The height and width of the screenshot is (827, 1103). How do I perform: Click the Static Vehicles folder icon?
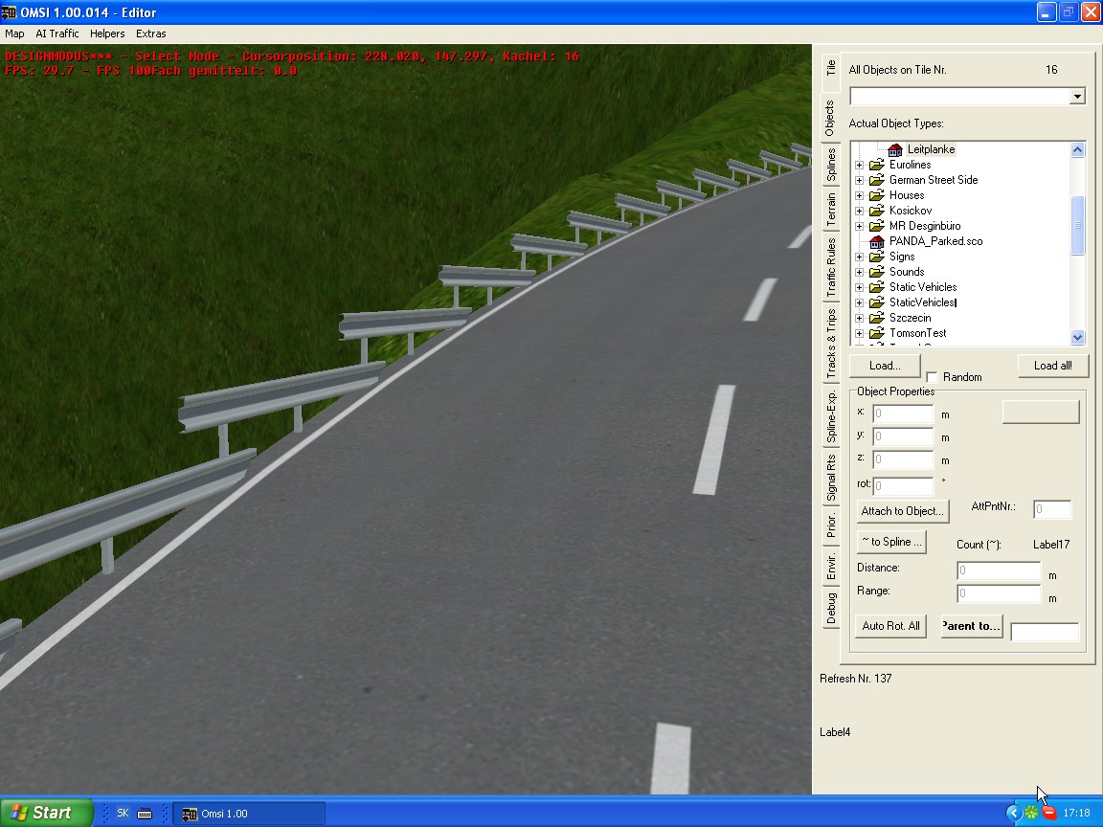tap(876, 287)
